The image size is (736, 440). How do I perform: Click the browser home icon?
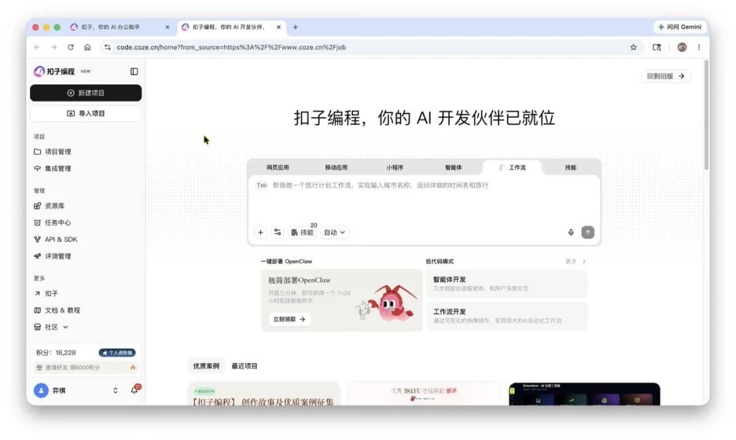87,47
